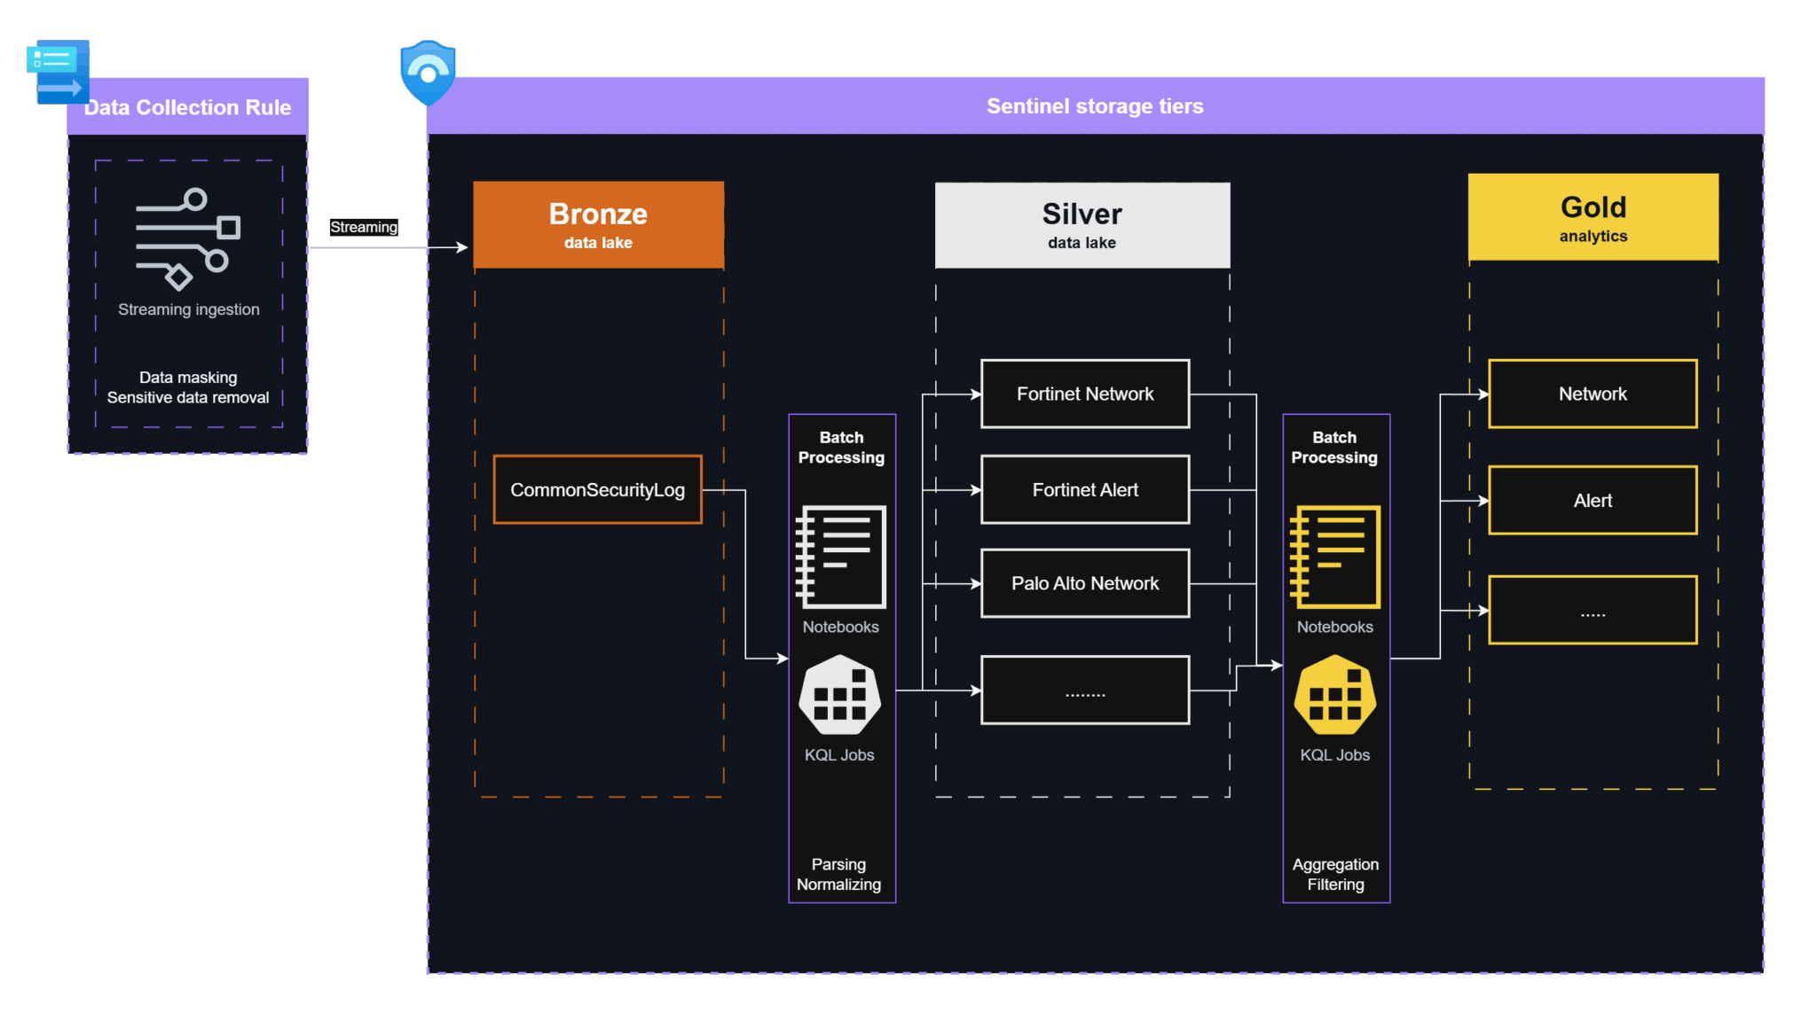
Task: Click Notebooks label under yellow icon
Action: click(1334, 627)
